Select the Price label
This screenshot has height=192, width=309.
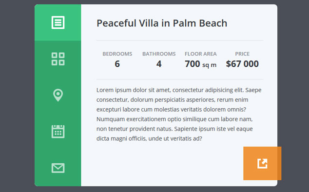[x=242, y=54]
